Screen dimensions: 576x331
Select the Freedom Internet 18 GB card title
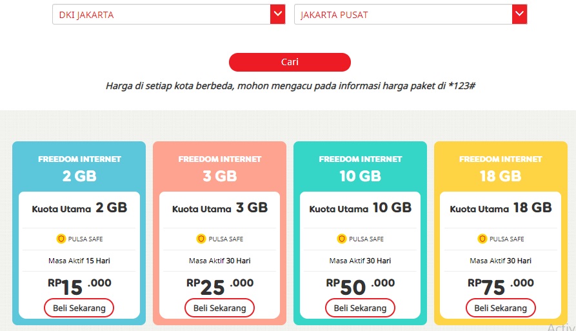click(x=501, y=168)
